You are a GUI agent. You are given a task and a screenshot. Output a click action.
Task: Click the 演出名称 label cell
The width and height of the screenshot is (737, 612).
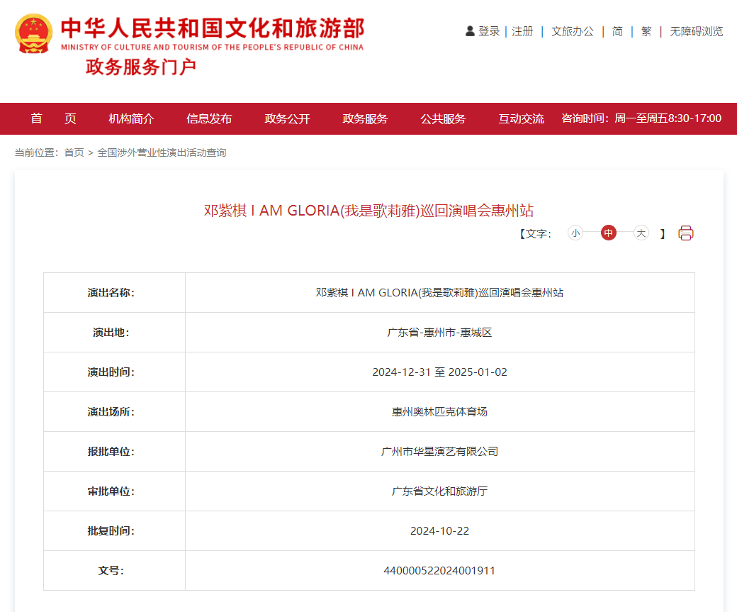coord(114,293)
